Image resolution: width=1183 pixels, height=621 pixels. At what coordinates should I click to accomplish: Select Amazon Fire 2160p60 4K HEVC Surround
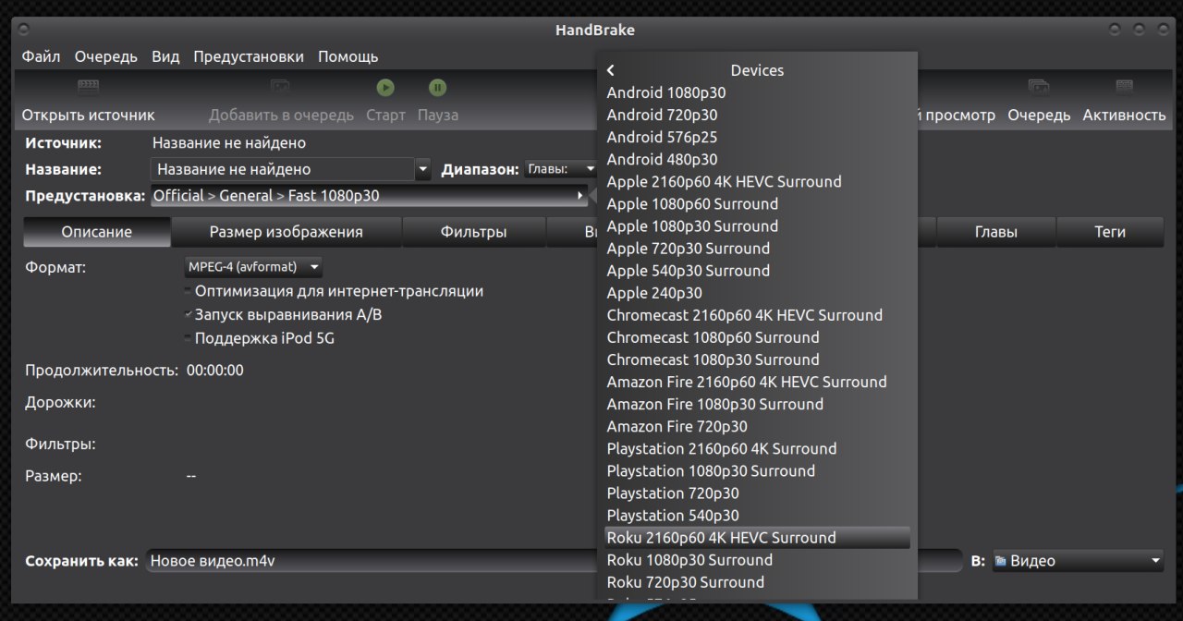(757, 382)
